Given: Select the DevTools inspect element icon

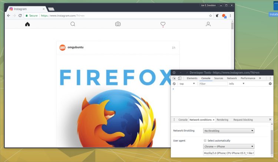Looking at the screenshot, I should [x=174, y=78].
